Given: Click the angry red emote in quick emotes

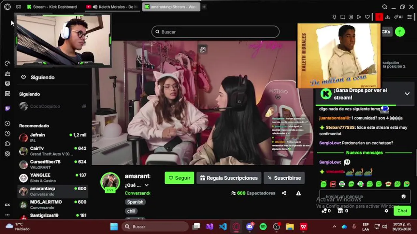Looking at the screenshot, I should (x=333, y=184).
